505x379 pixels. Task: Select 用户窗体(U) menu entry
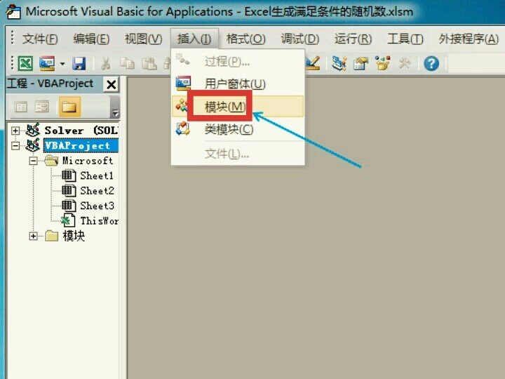(x=235, y=84)
